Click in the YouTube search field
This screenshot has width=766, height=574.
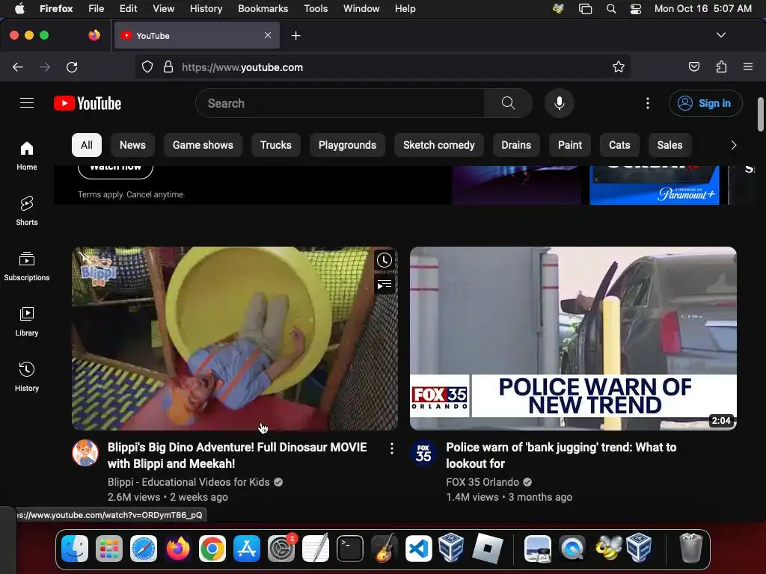click(x=340, y=103)
